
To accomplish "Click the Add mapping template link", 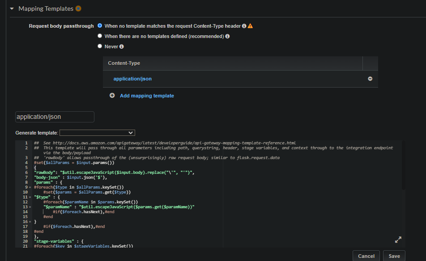I will coord(147,96).
